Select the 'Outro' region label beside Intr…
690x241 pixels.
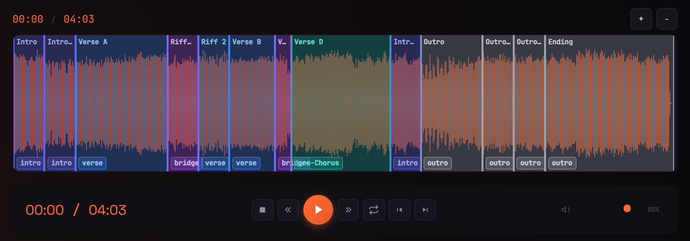[434, 42]
